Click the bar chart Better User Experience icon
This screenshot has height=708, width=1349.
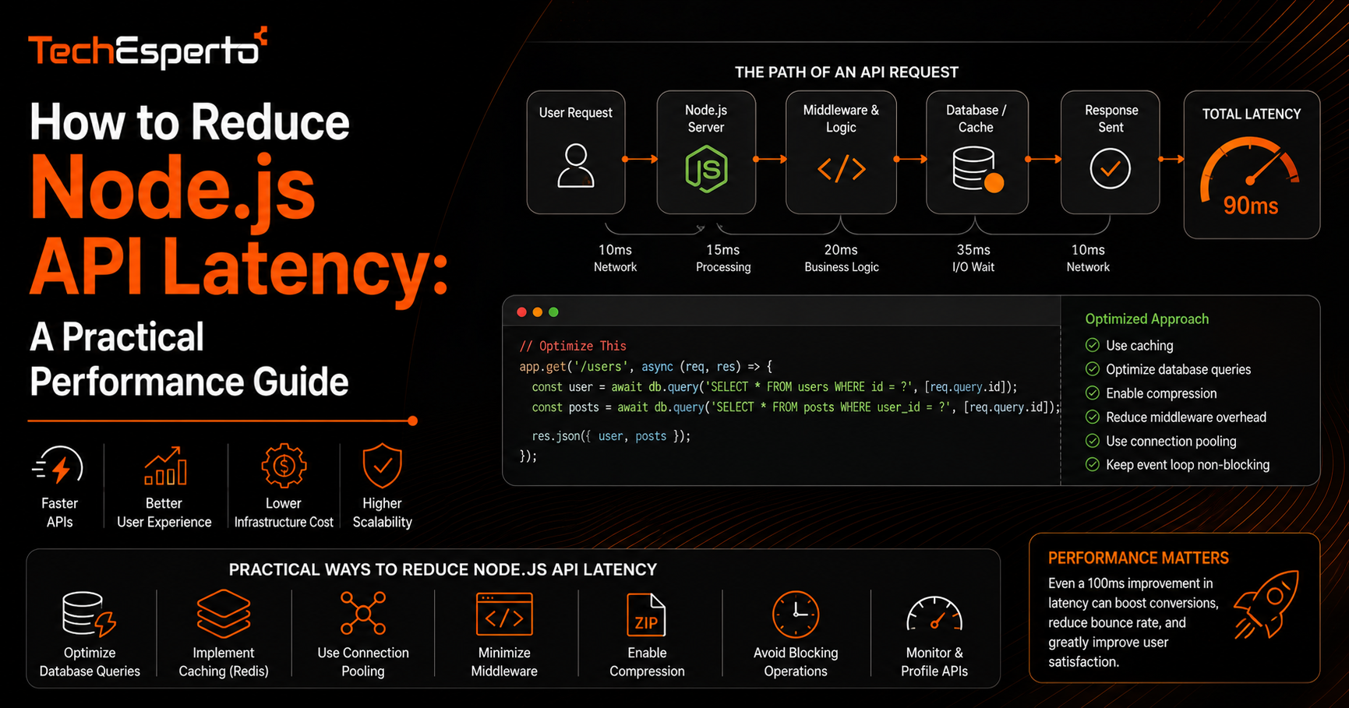point(164,466)
